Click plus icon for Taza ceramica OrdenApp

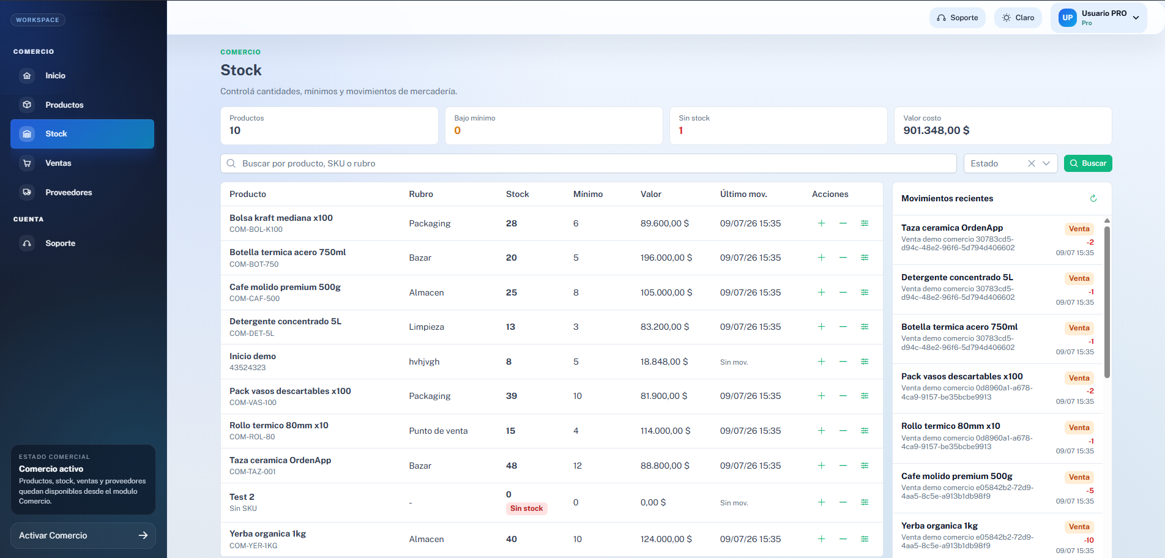point(821,466)
